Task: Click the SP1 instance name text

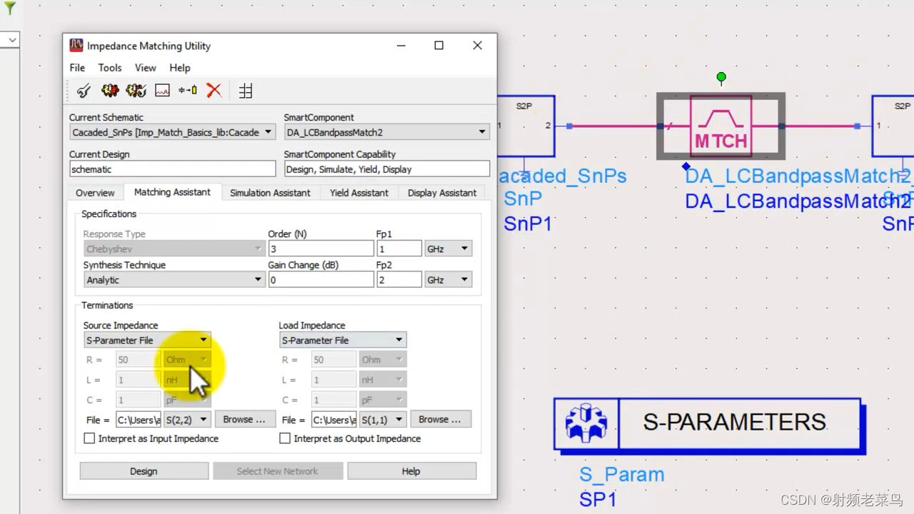Action: [x=597, y=500]
